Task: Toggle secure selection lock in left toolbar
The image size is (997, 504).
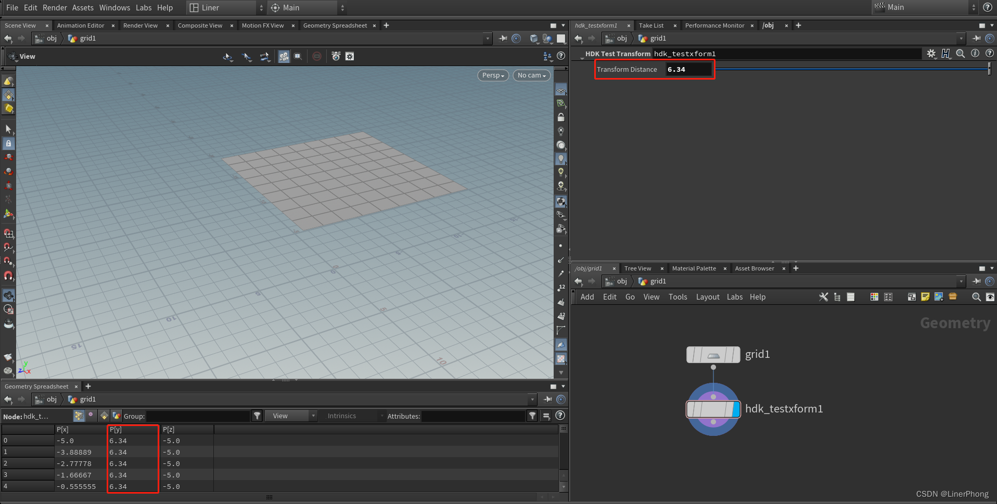Action: (8, 144)
